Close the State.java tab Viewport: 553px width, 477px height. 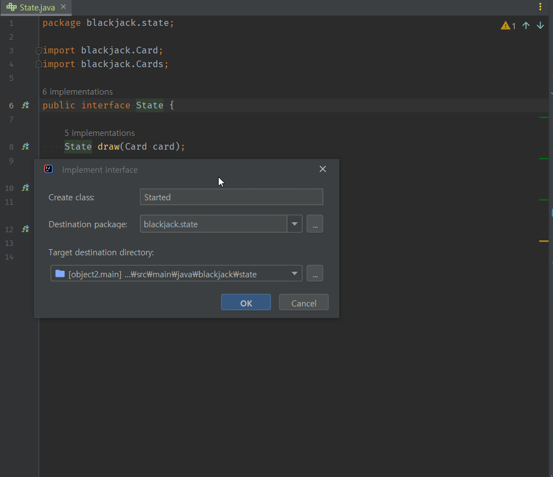63,7
